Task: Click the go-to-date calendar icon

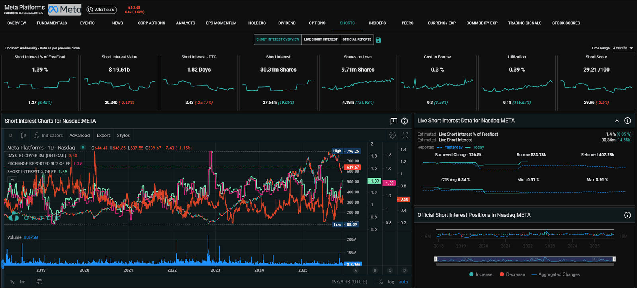Action: tap(39, 282)
